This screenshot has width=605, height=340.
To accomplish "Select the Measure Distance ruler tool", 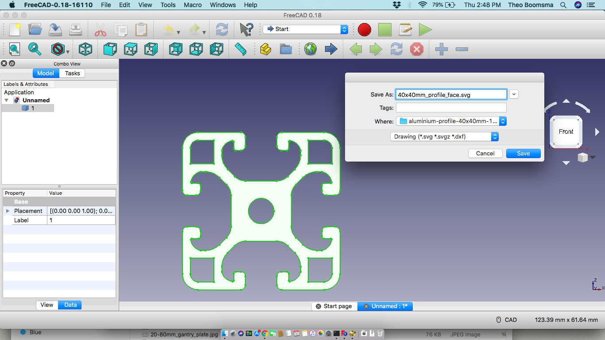I will (240, 49).
